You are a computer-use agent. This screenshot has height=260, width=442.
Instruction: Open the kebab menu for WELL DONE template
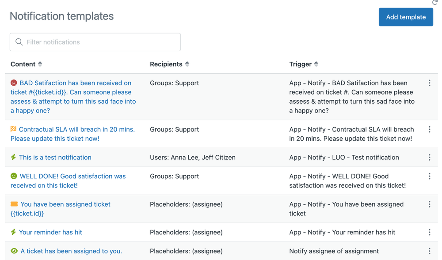tap(429, 176)
